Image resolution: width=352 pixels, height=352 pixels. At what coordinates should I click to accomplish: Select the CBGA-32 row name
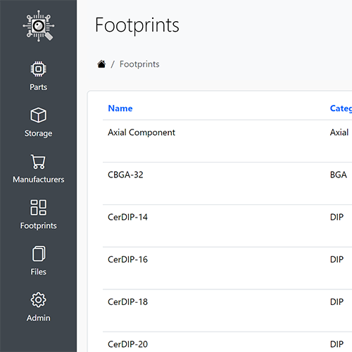[125, 175]
